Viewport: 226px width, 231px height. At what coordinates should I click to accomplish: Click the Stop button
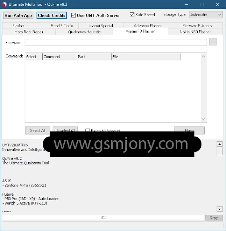point(214,218)
